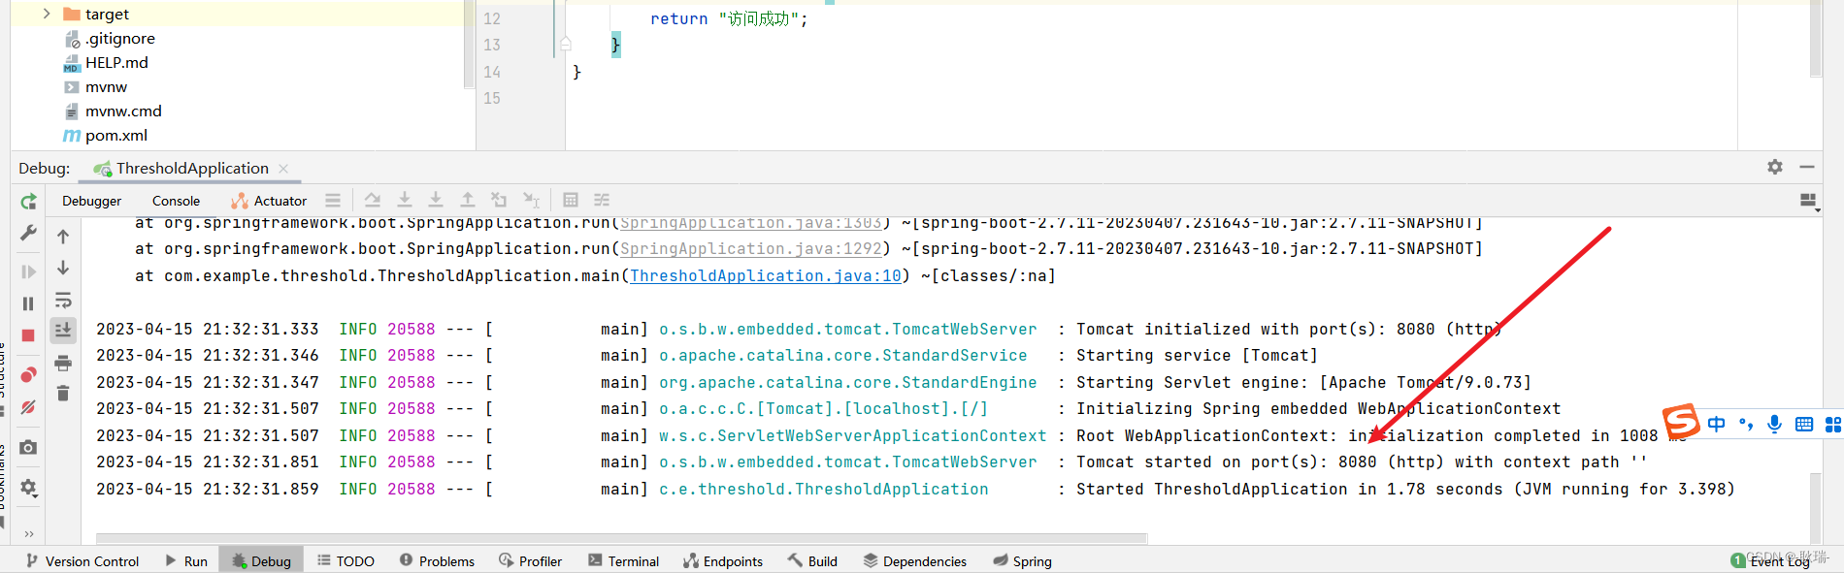The image size is (1844, 573).
Task: Open Build tool window
Action: coord(812,560)
